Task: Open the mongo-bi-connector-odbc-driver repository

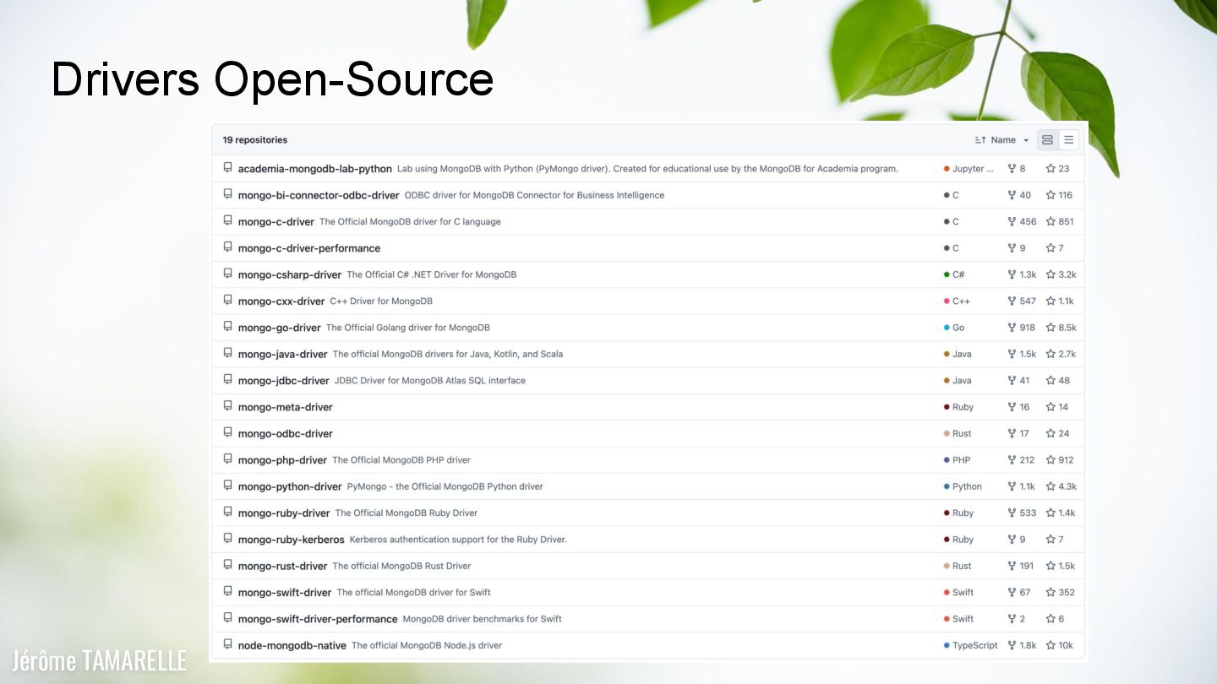Action: pos(319,195)
